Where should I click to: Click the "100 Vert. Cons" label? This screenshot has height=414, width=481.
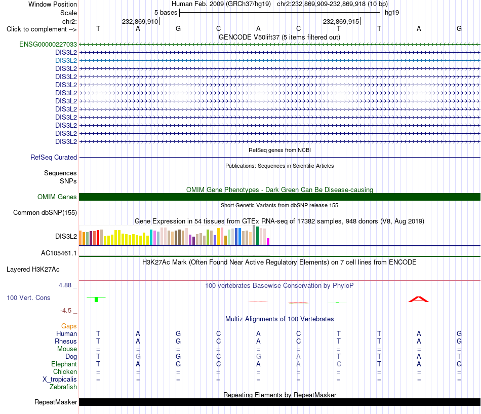[28, 297]
